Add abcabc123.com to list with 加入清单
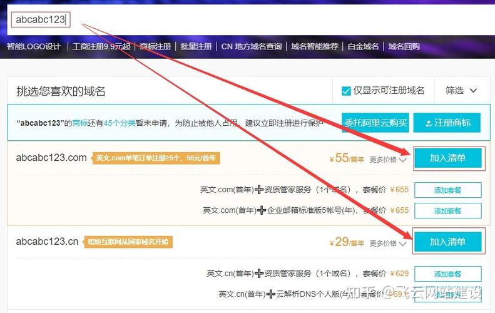 [x=447, y=158]
